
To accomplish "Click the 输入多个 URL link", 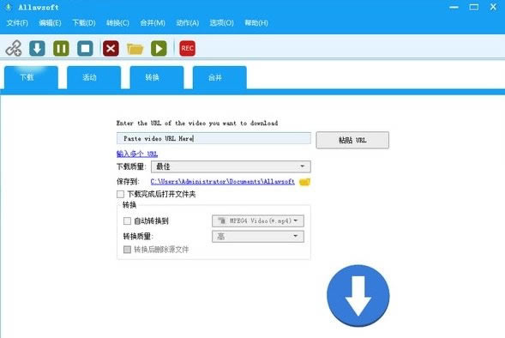I will (137, 154).
